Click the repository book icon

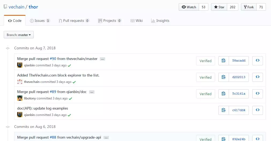(x=5, y=7)
